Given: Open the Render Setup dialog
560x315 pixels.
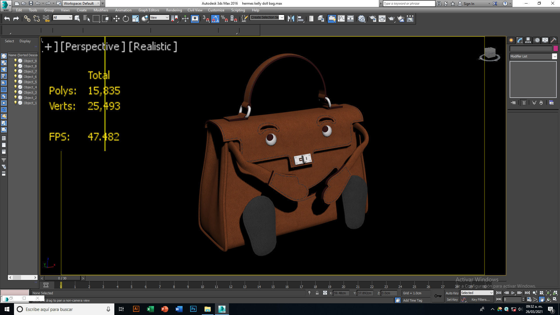Looking at the screenshot, I should click(x=373, y=19).
